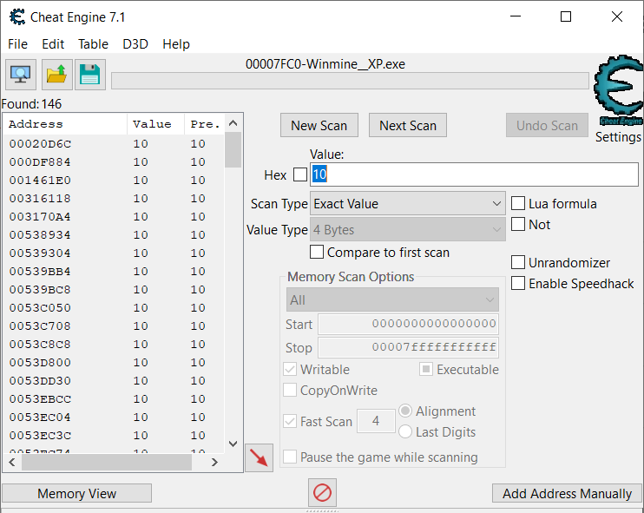Click the Pre. column header
This screenshot has width=644, height=513.
click(205, 124)
